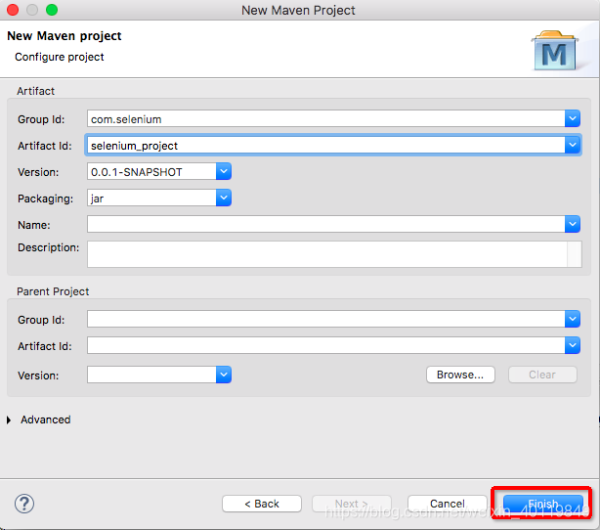Open the Artifact section Artifact Id dropdown arrow
This screenshot has width=600, height=530.
pyautogui.click(x=573, y=145)
